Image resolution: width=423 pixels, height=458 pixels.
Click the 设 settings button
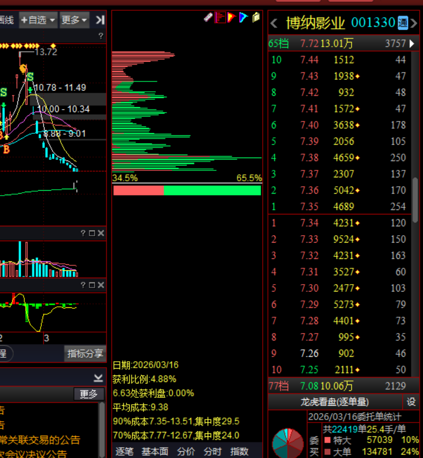(411, 402)
